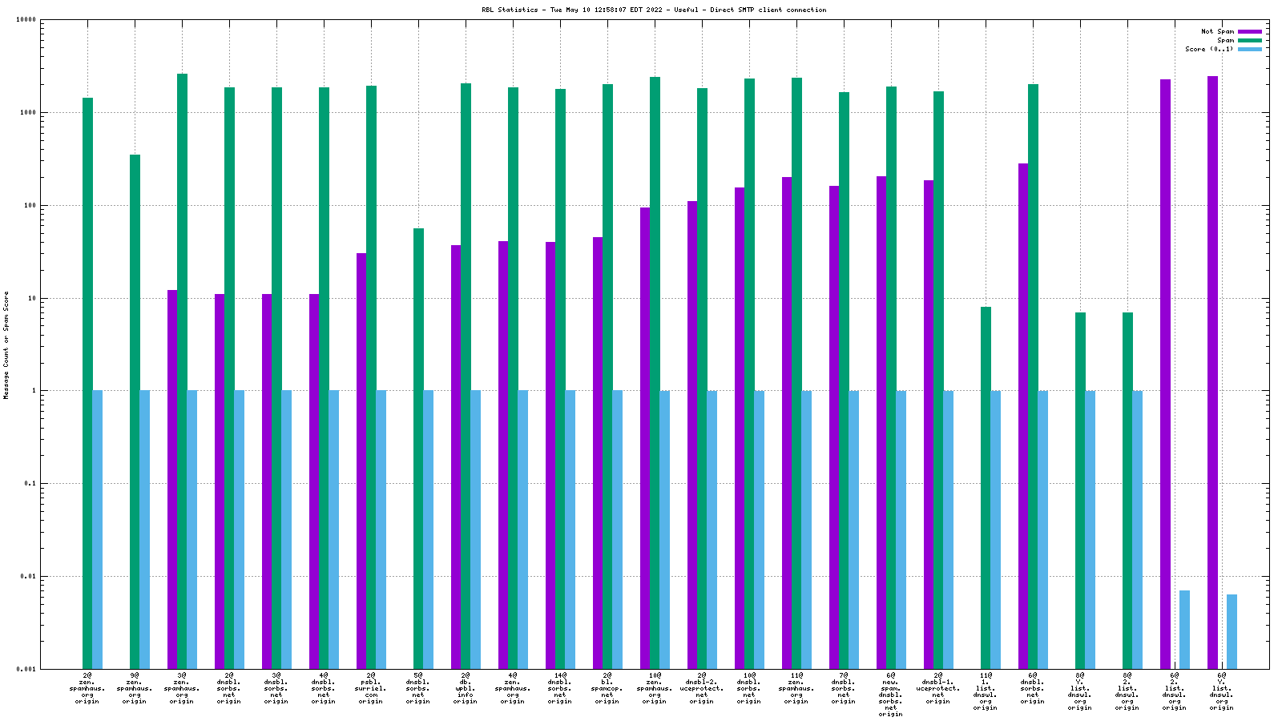Click the new.spam.dnsbl.sorbs.net x-axis label

891,694
